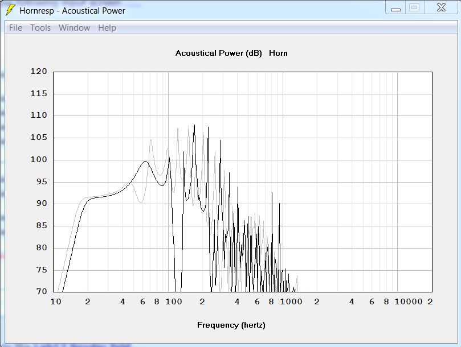Click the 'Frequency (hertz)' axis label
Image resolution: width=461 pixels, height=347 pixels.
pyautogui.click(x=231, y=325)
